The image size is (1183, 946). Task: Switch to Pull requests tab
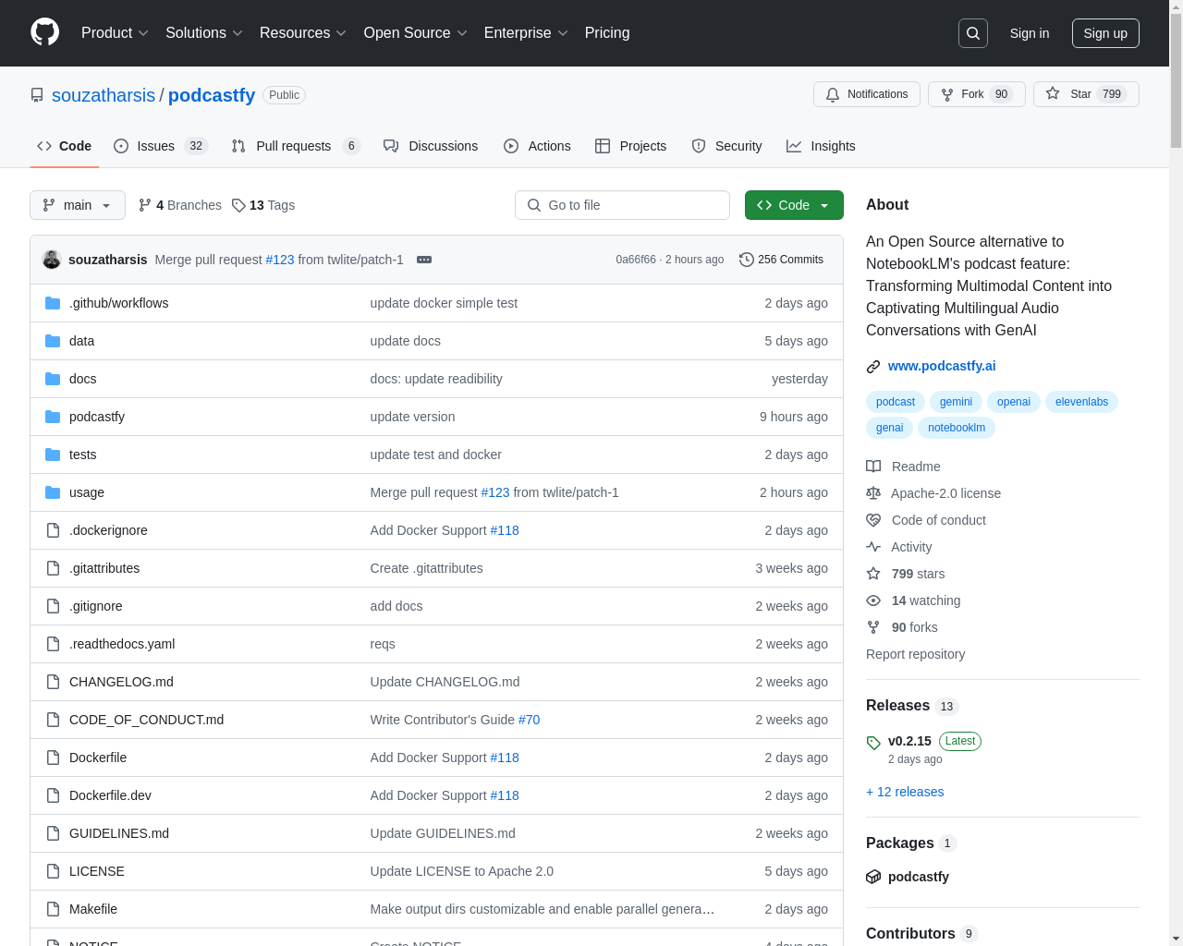(295, 146)
